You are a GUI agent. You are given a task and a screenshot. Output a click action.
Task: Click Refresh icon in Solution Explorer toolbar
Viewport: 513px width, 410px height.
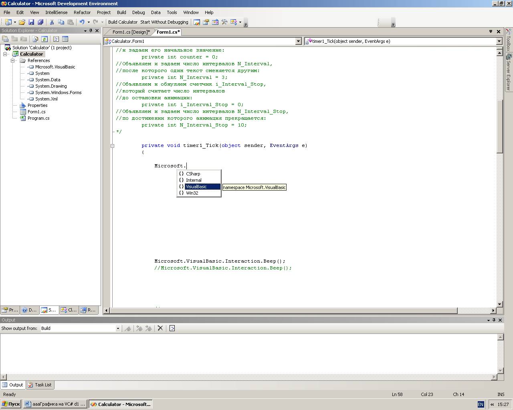pyautogui.click(x=44, y=39)
